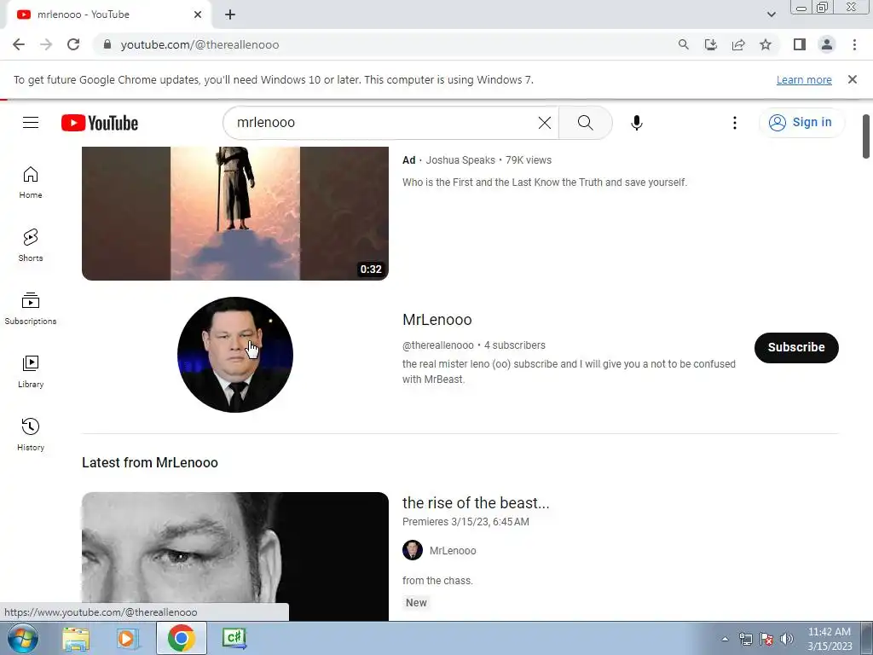Click the zoom magnifier icon in address bar
The width and height of the screenshot is (873, 655).
pyautogui.click(x=683, y=44)
